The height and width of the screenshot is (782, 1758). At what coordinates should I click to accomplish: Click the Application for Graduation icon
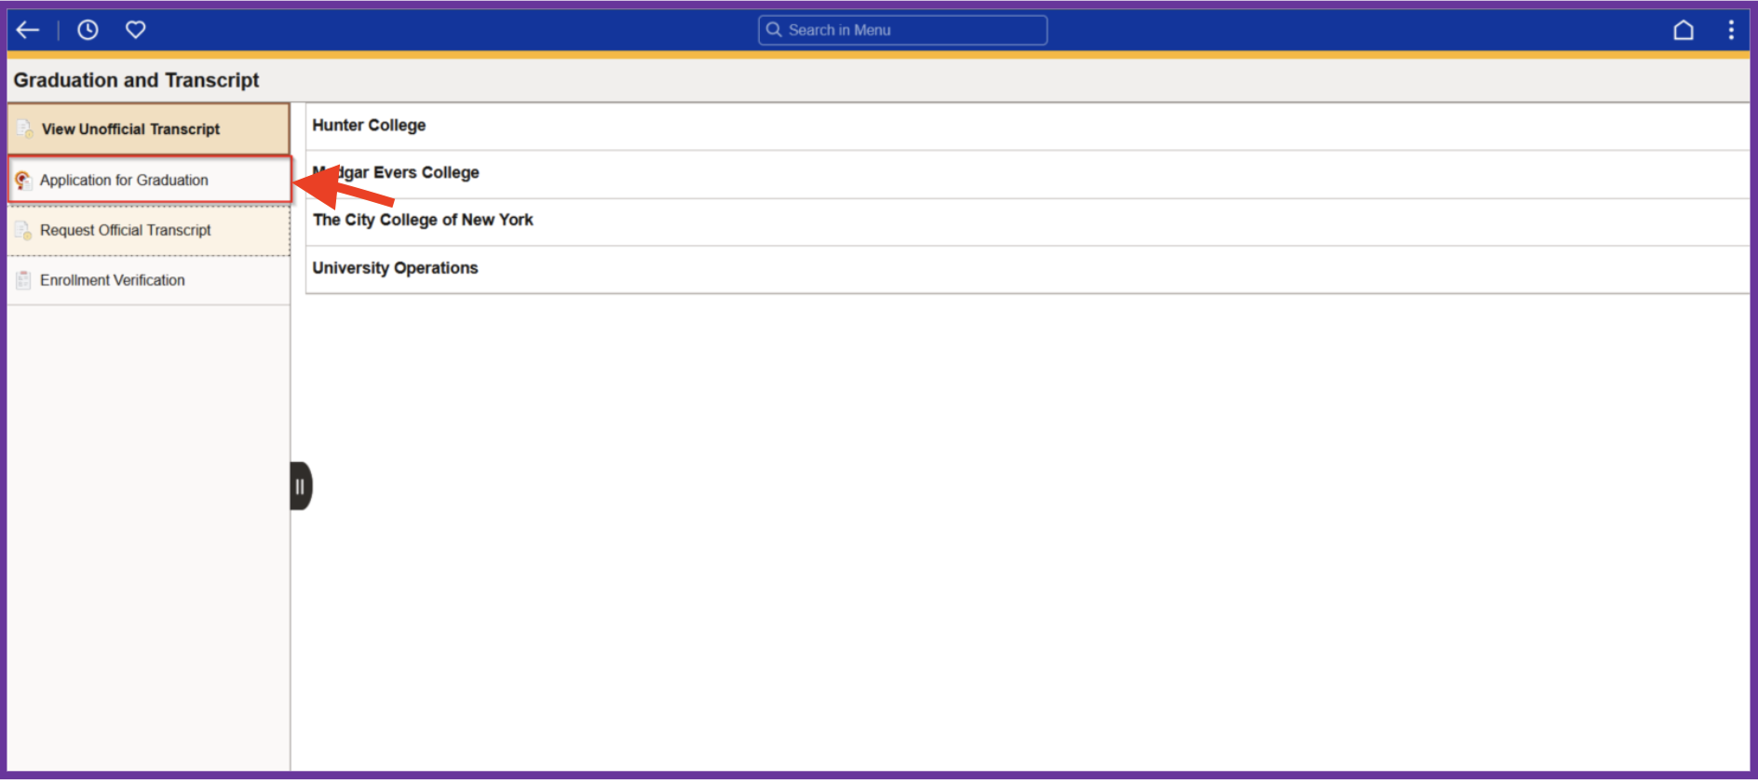[23, 181]
